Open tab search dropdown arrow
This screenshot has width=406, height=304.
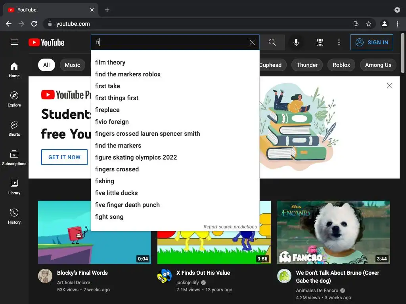397,10
